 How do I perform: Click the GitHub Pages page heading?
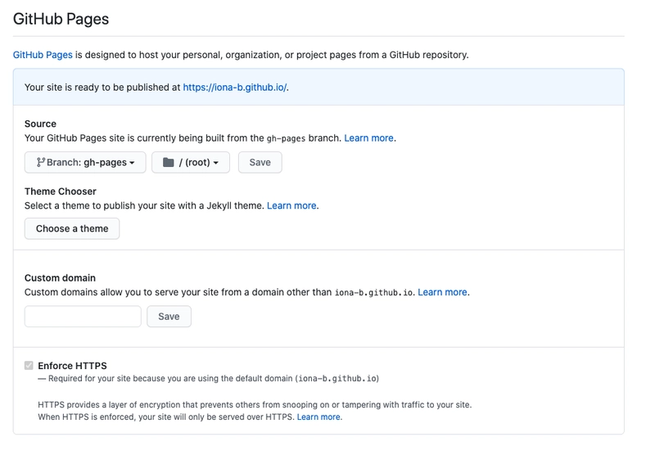[61, 19]
